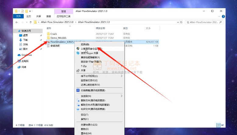Open the Demo_Models folder icon
237x135 pixels.
48,38
